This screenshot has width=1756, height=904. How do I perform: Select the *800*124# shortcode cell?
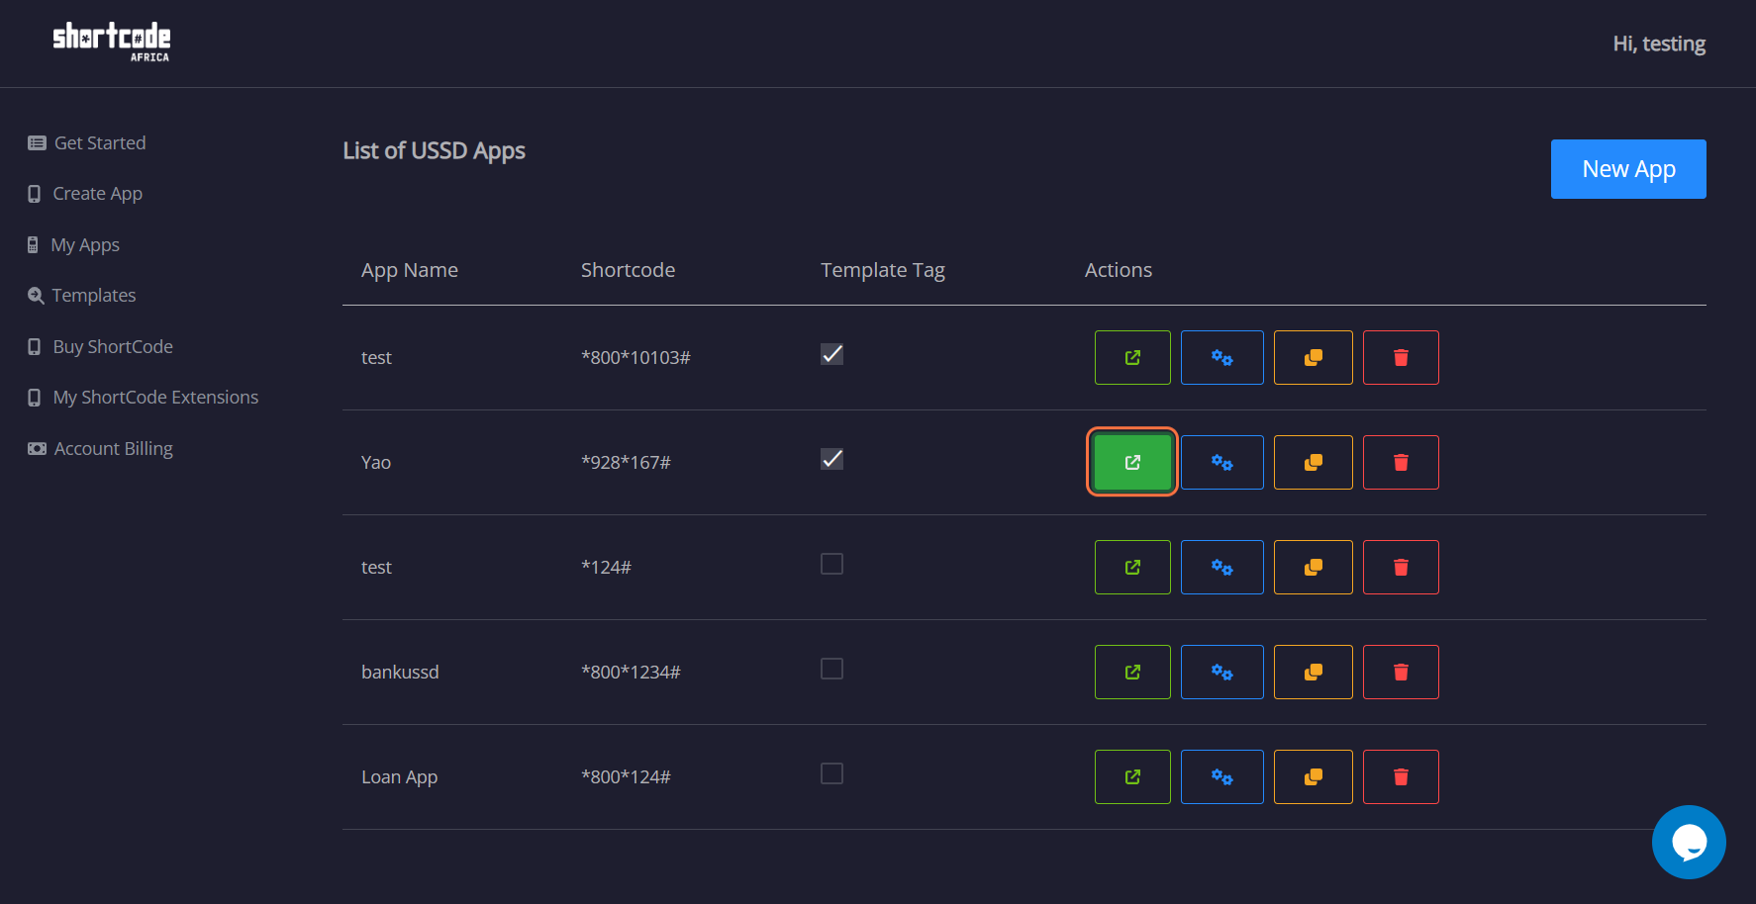coord(626,776)
